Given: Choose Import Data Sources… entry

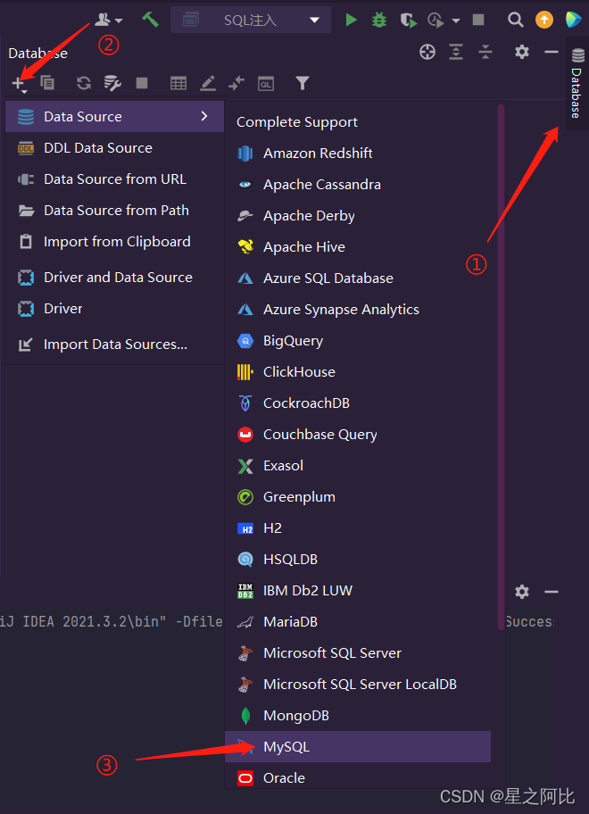Looking at the screenshot, I should click(x=115, y=345).
